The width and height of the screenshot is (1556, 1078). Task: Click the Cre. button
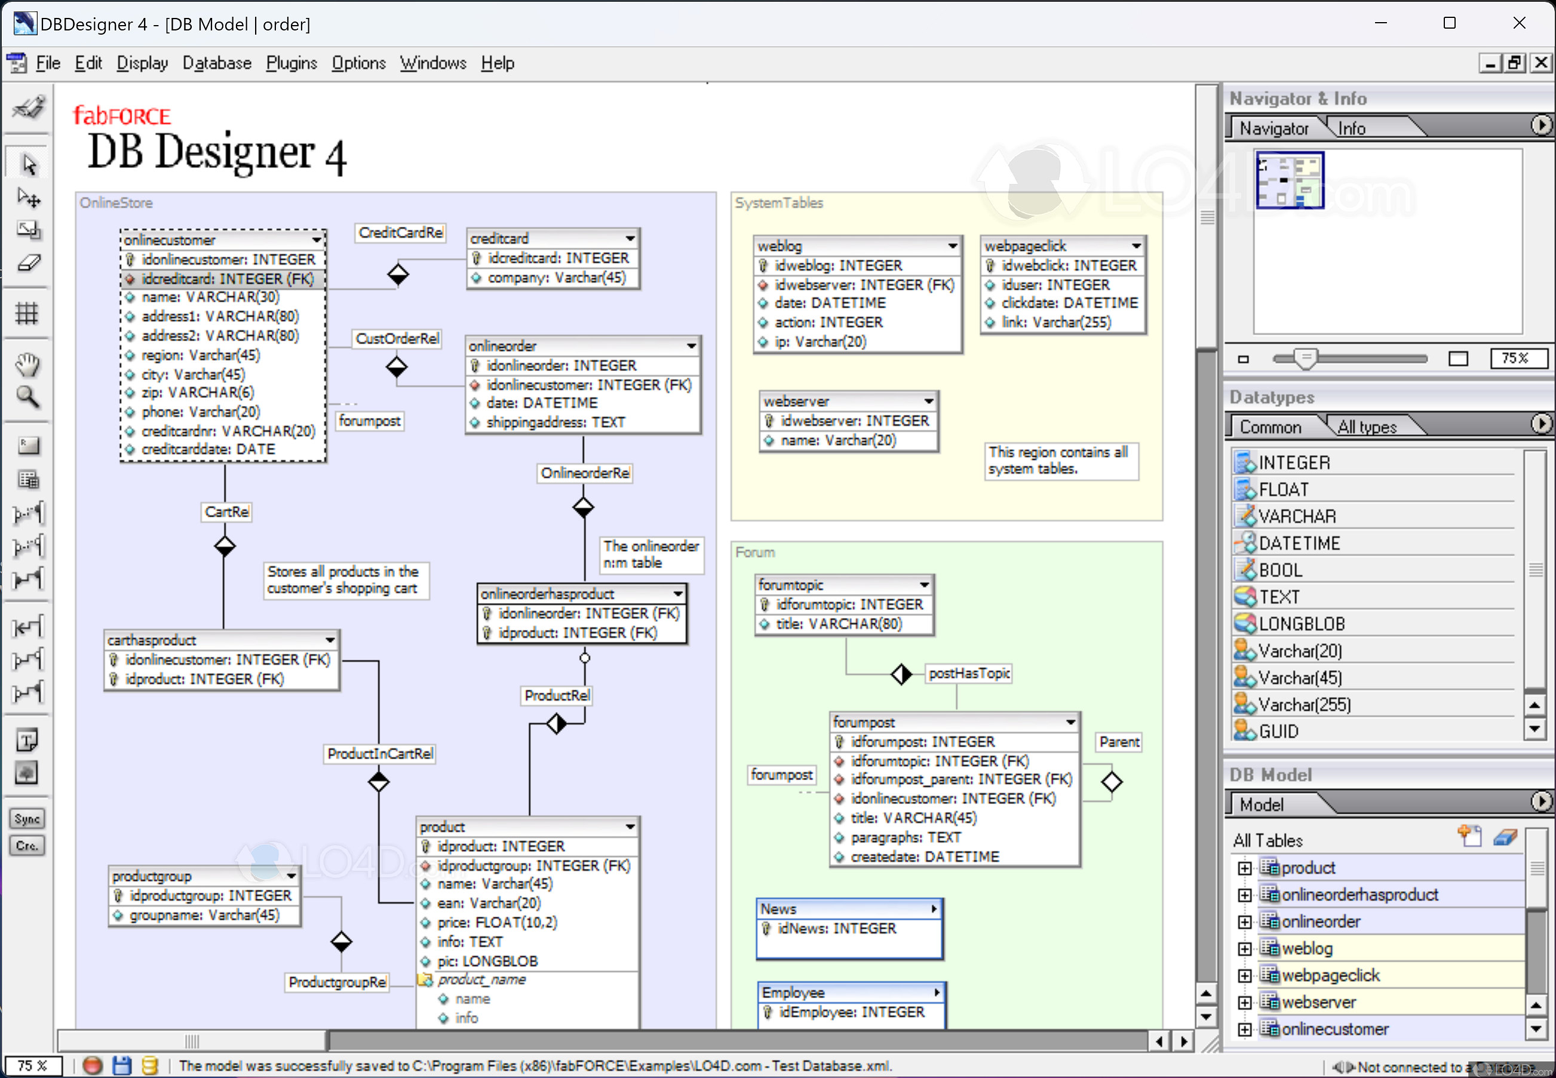pyautogui.click(x=27, y=846)
